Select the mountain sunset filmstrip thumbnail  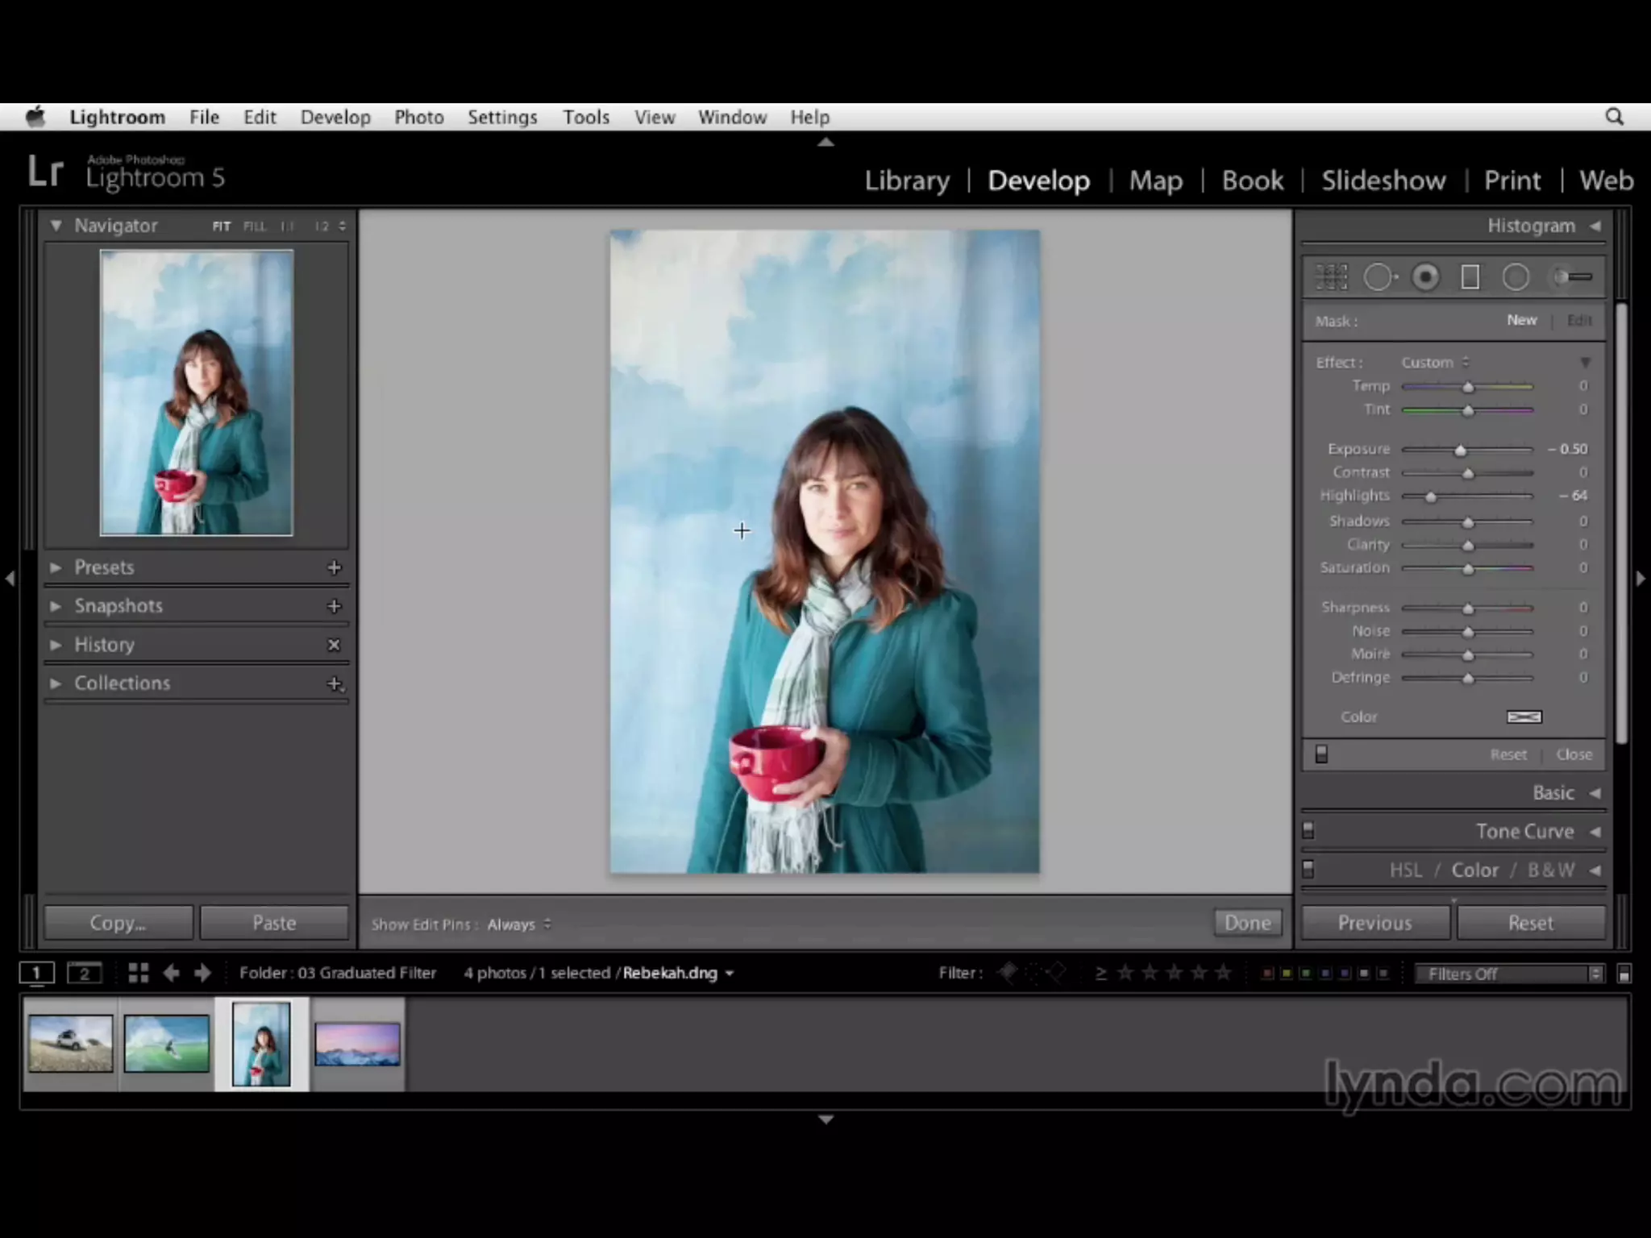[x=357, y=1044]
